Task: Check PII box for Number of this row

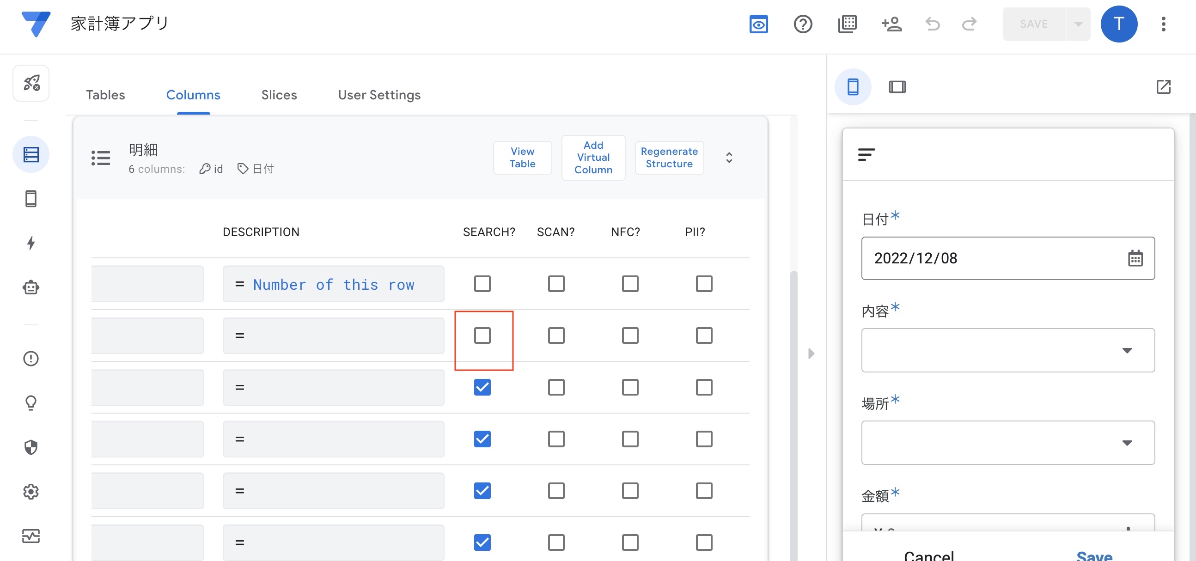Action: tap(703, 284)
